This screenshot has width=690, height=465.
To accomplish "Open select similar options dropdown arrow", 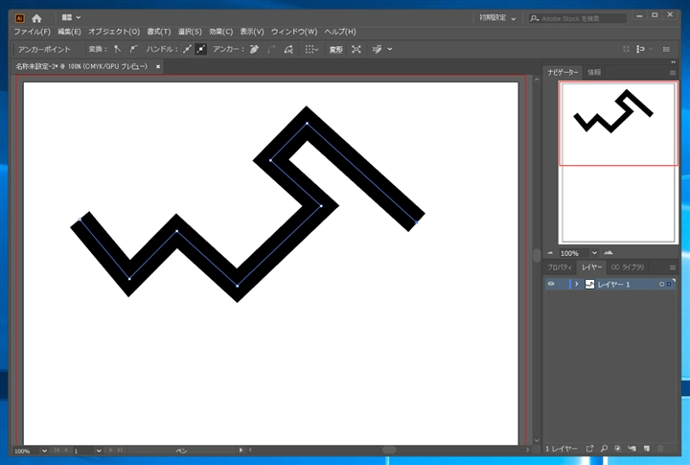I will pyautogui.click(x=390, y=49).
